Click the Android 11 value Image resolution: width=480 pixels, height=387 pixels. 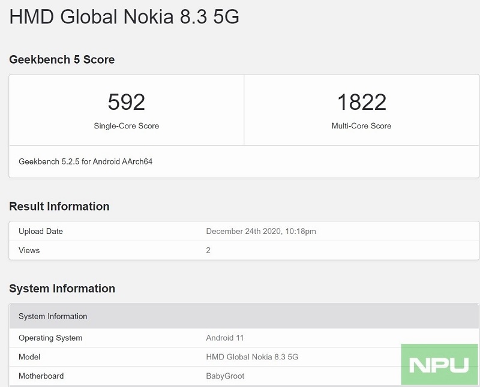[225, 338]
